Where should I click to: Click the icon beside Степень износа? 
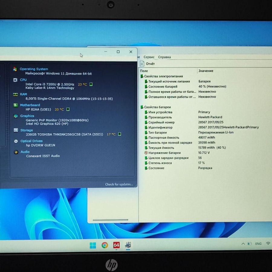click(146, 163)
